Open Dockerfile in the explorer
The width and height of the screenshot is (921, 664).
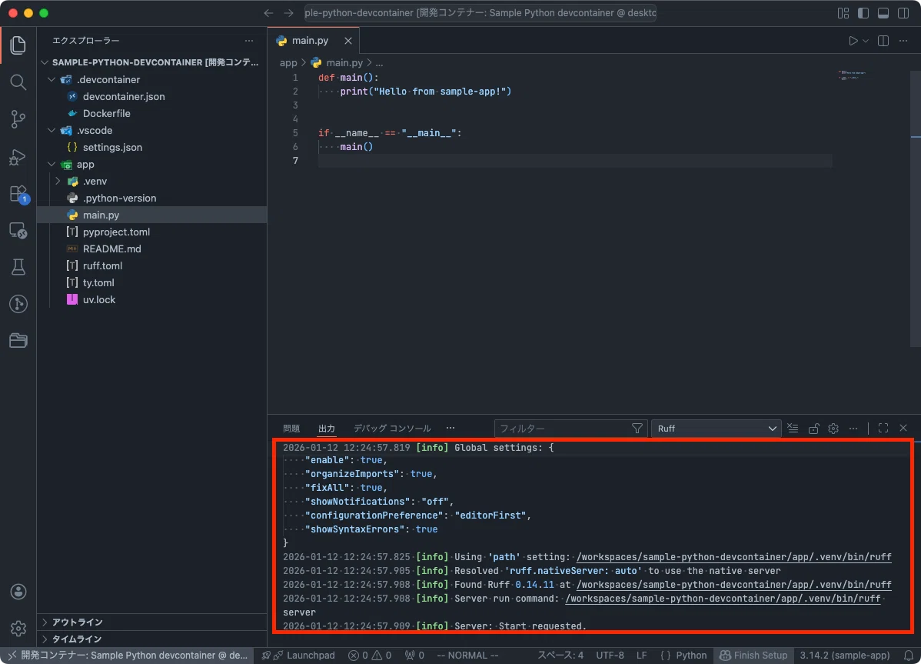click(106, 113)
